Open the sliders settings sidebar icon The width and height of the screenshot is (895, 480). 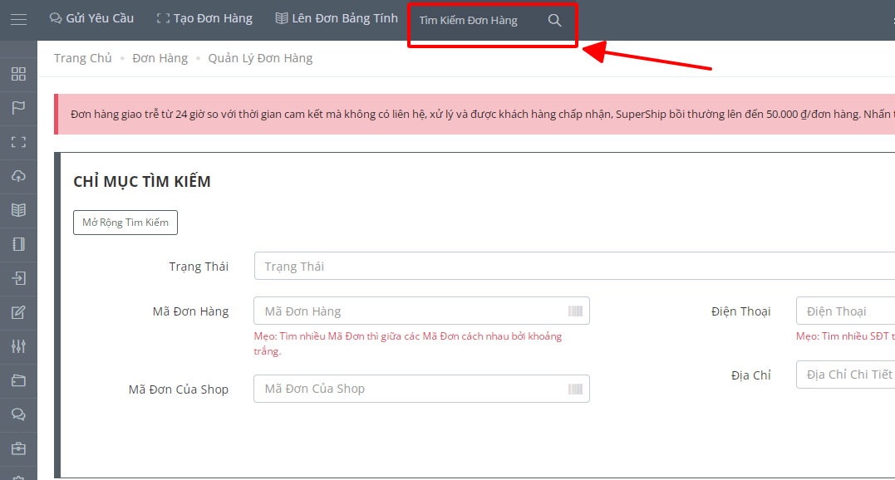(x=18, y=346)
